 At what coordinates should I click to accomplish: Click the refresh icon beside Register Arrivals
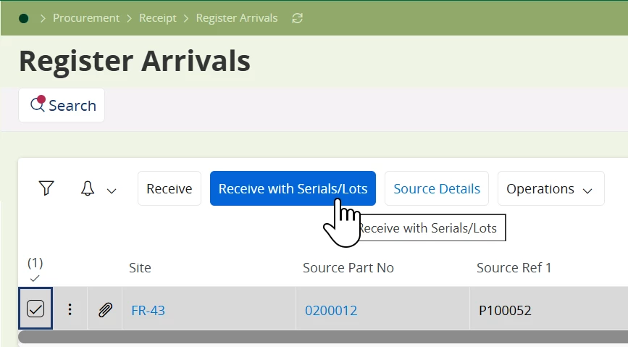click(x=297, y=18)
